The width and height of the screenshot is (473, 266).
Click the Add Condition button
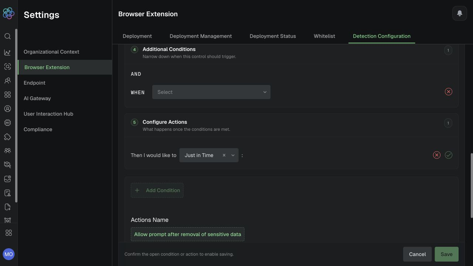157,190
